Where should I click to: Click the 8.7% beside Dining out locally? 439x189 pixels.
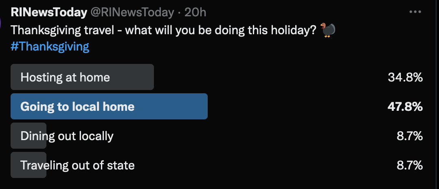(x=410, y=136)
